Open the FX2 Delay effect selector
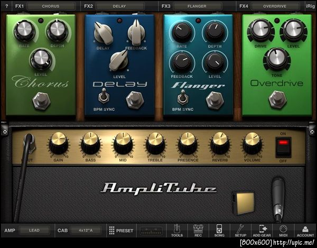Image resolution: width=317 pixels, height=248 pixels. [x=120, y=6]
